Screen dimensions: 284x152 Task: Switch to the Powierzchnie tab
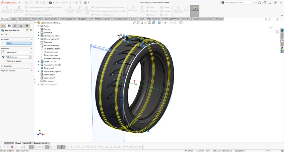coord(24,19)
